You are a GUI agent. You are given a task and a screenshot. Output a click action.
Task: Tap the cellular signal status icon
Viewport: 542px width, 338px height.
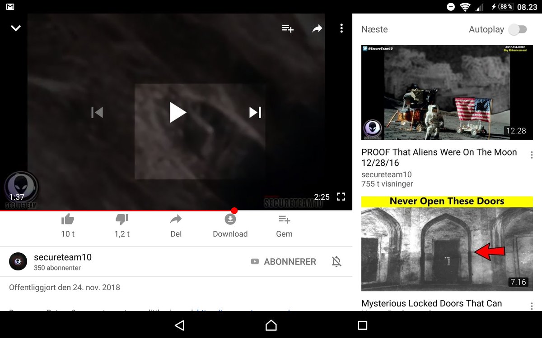pyautogui.click(x=479, y=7)
